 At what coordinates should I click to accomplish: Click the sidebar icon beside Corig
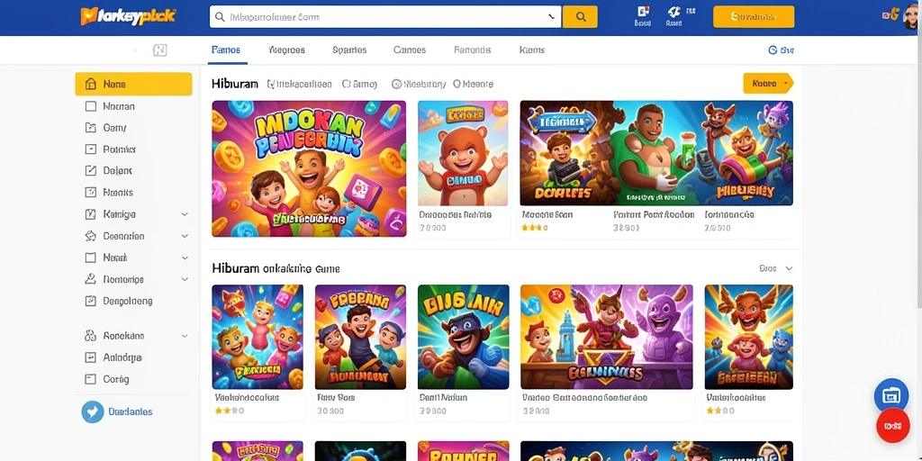pos(91,379)
